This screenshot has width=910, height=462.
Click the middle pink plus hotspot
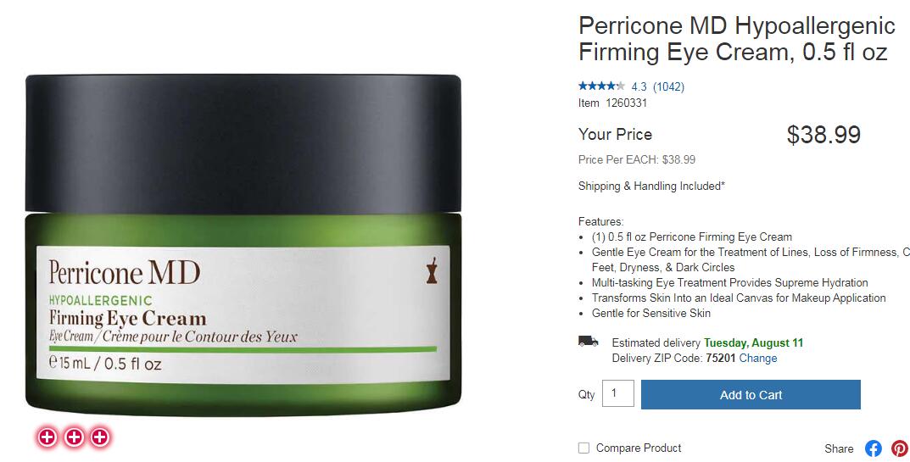pyautogui.click(x=74, y=437)
